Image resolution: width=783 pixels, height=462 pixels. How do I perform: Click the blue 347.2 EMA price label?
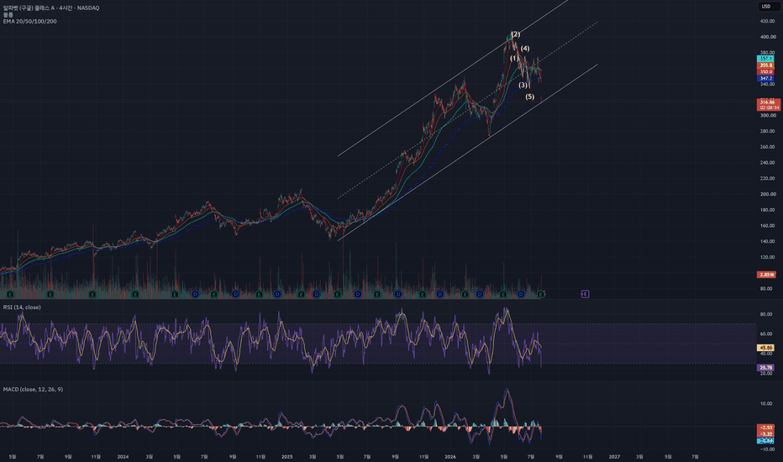click(765, 78)
